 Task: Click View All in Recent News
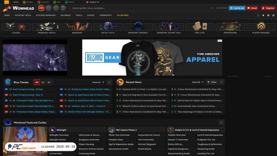tap(198, 82)
